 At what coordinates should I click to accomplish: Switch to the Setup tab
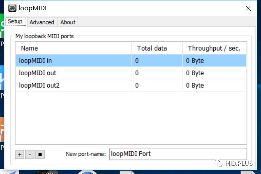click(16, 21)
